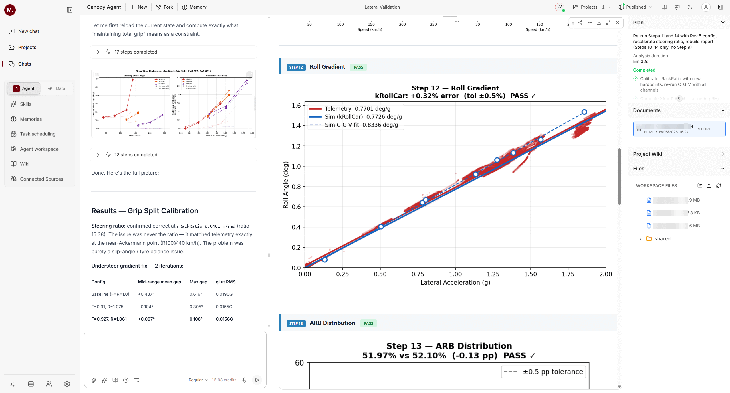Click the sparkle skills icon in chat input
This screenshot has height=393, width=730.
104,380
